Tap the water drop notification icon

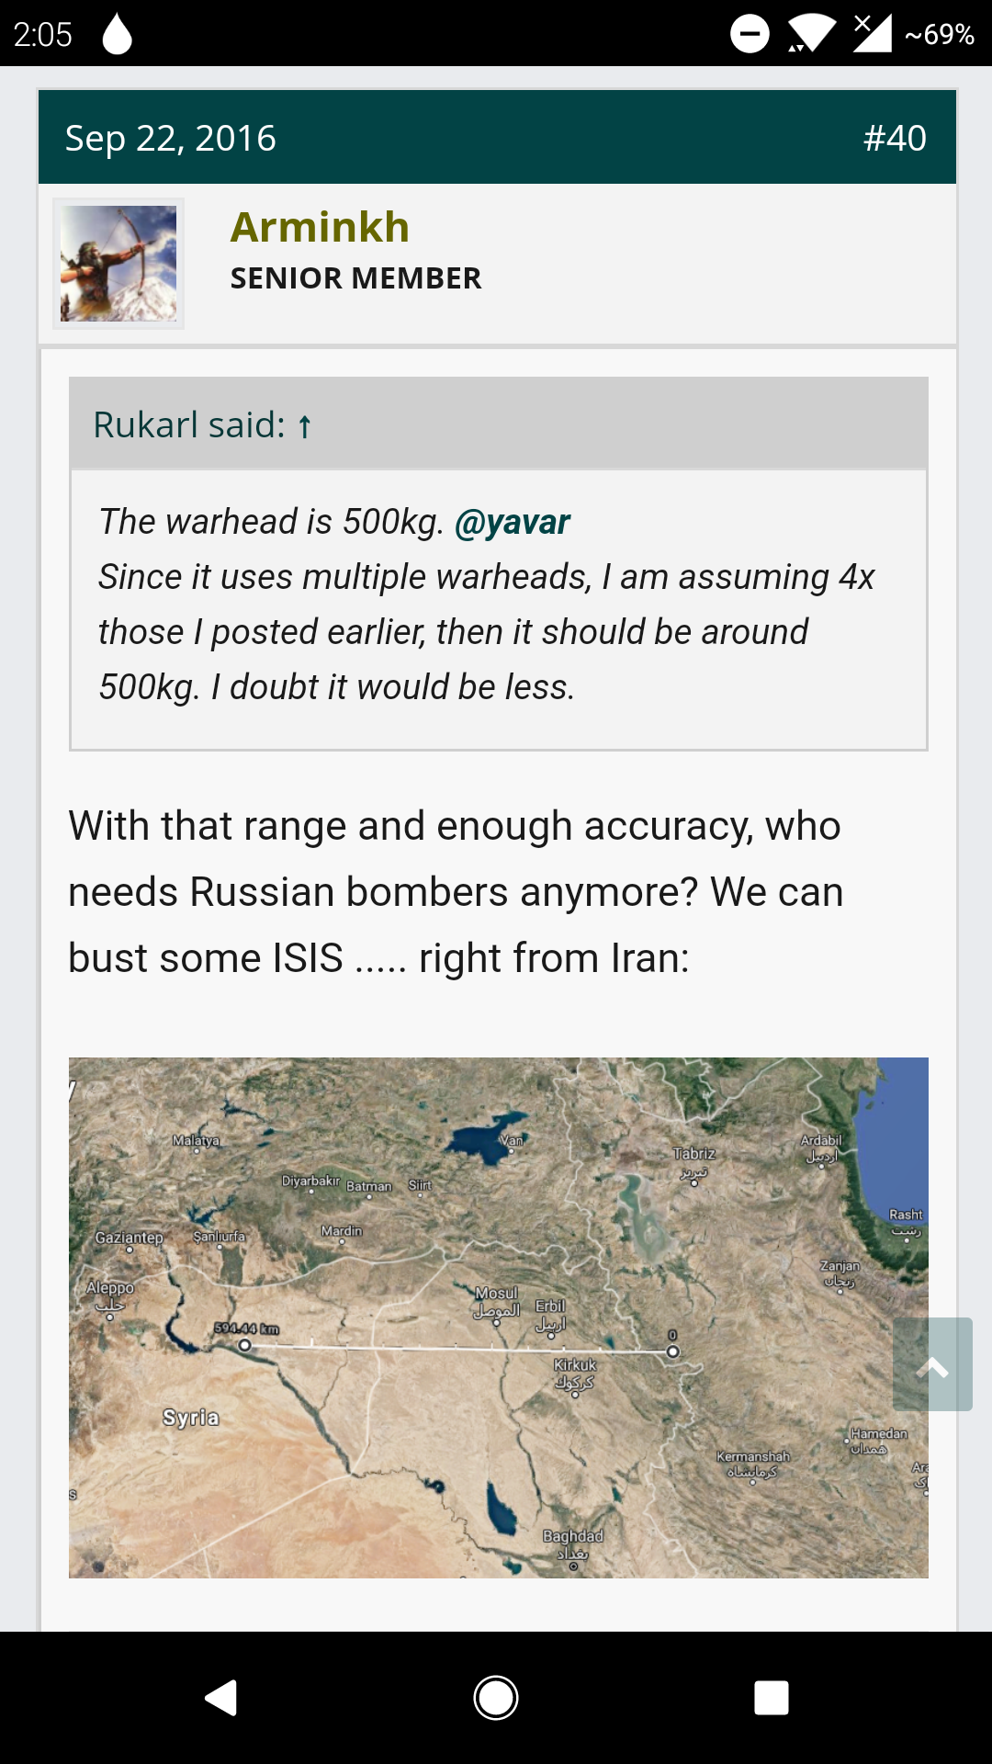coord(117,34)
